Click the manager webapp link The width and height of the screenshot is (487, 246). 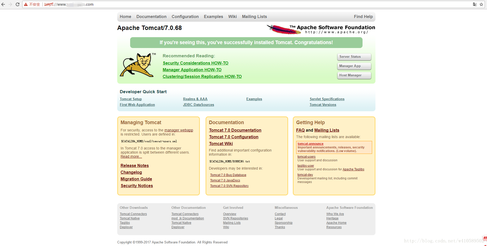click(x=179, y=130)
